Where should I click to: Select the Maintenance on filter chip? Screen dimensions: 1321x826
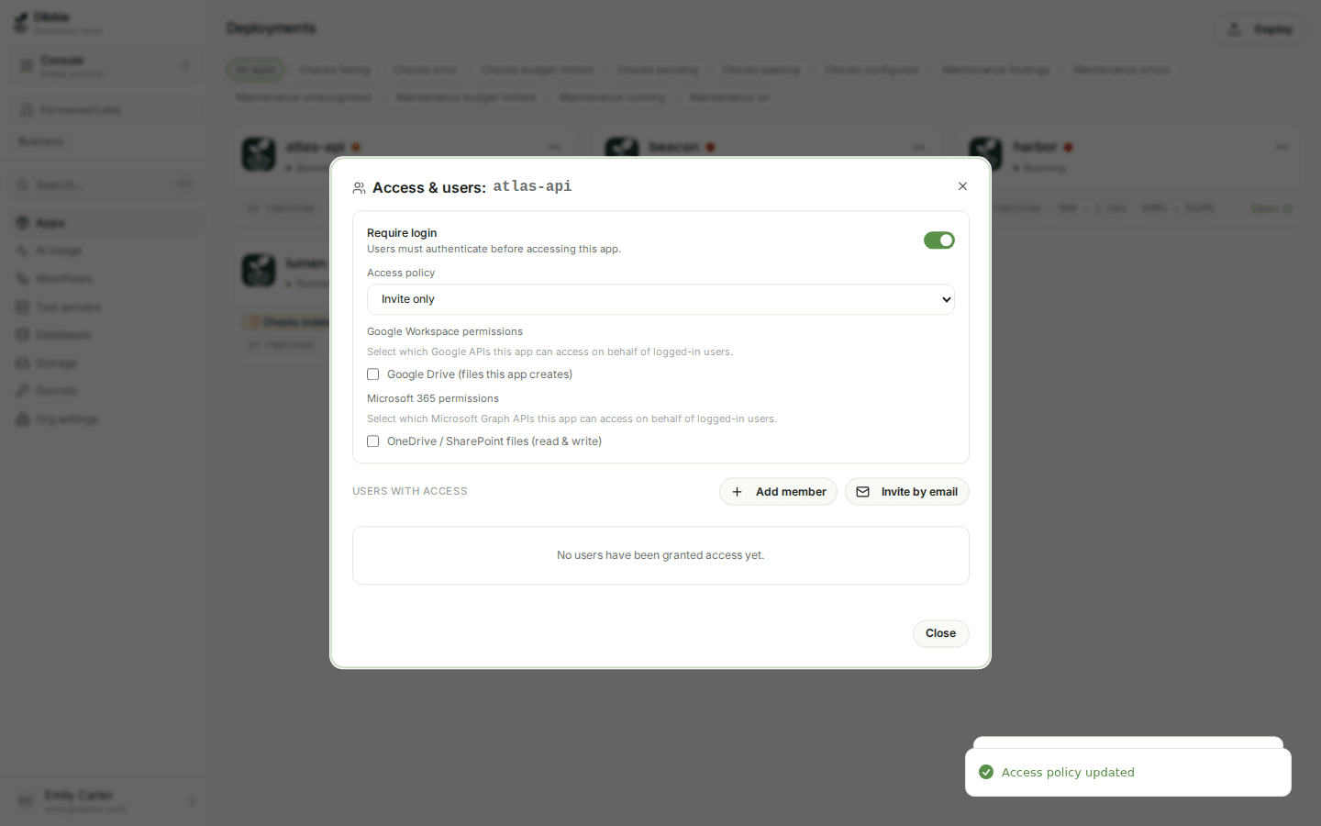(x=729, y=97)
